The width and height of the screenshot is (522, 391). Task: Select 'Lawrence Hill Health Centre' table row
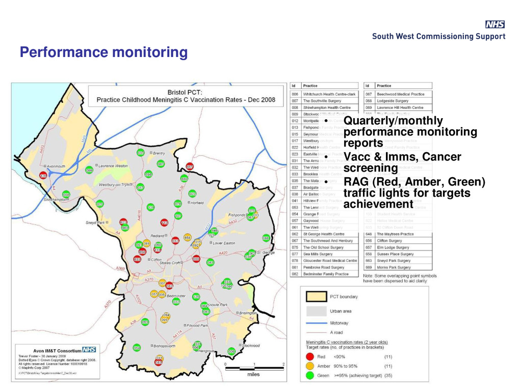[398, 107]
